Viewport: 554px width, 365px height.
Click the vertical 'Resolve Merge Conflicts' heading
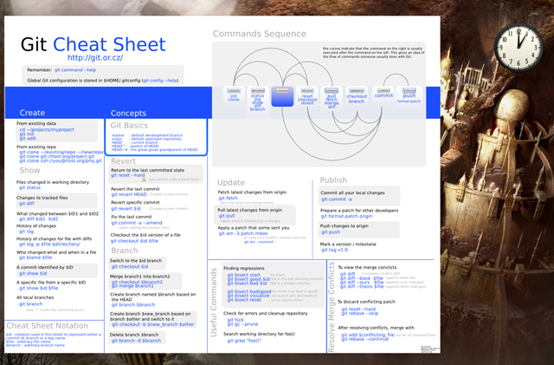[x=331, y=307]
